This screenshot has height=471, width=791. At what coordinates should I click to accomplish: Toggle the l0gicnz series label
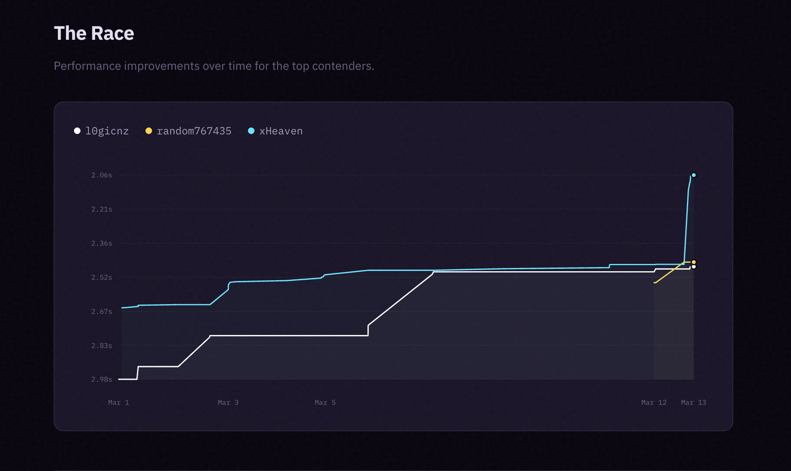tap(107, 131)
